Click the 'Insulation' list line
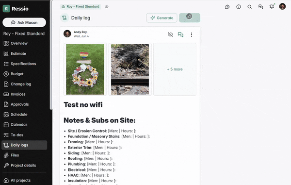 click(92, 181)
